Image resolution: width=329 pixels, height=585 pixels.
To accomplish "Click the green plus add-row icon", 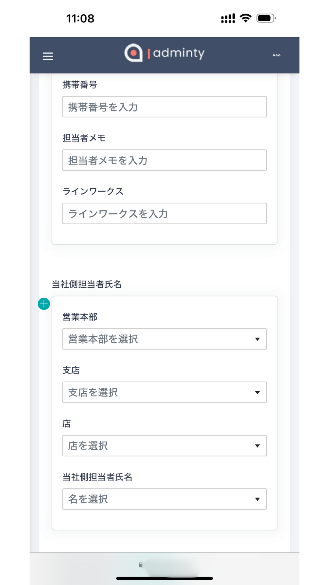I will coord(44,304).
